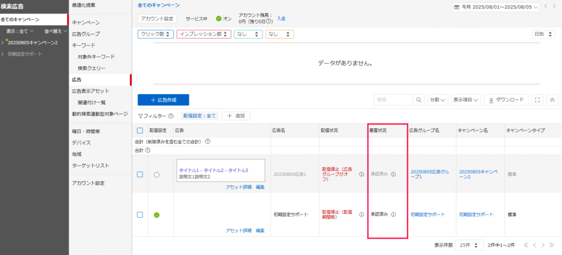This screenshot has height=255, width=562.
Task: Open 地域 menu item
Action: pos(77,154)
